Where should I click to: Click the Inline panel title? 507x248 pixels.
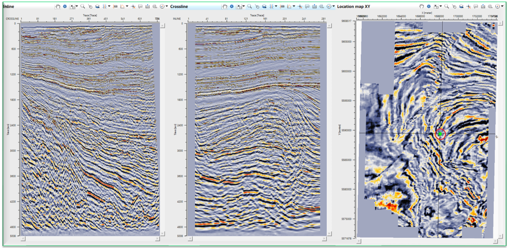tap(9, 6)
